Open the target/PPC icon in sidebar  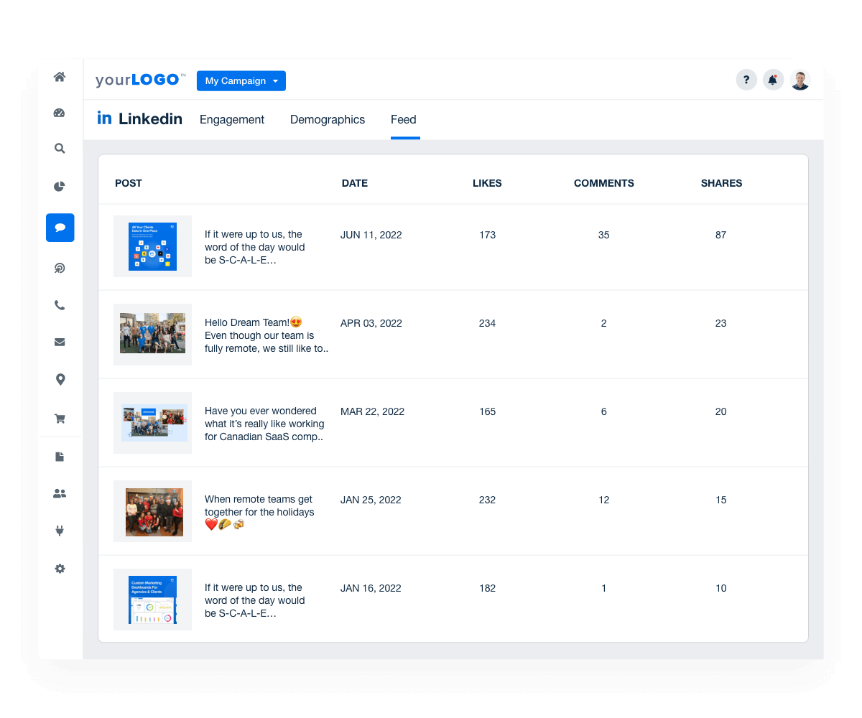point(60,268)
